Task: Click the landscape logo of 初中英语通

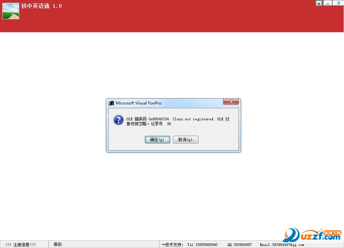Action: [11, 11]
